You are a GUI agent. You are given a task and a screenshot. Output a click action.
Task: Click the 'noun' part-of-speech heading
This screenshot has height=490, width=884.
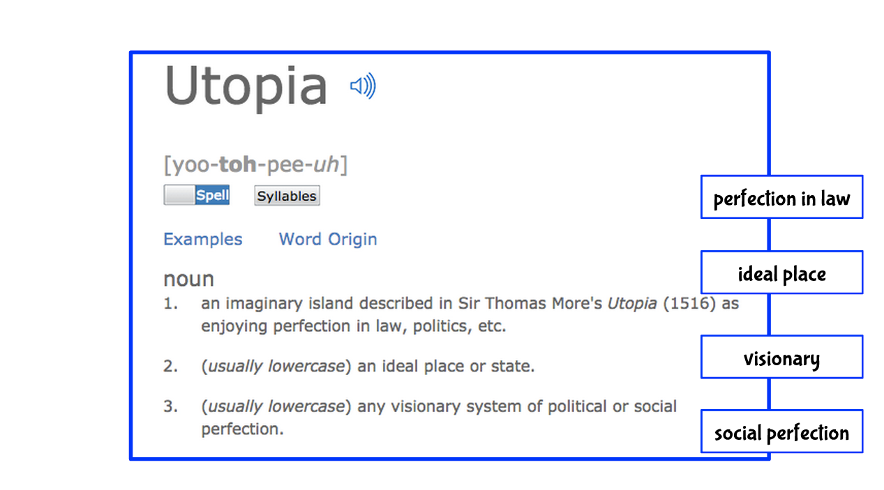pos(188,279)
